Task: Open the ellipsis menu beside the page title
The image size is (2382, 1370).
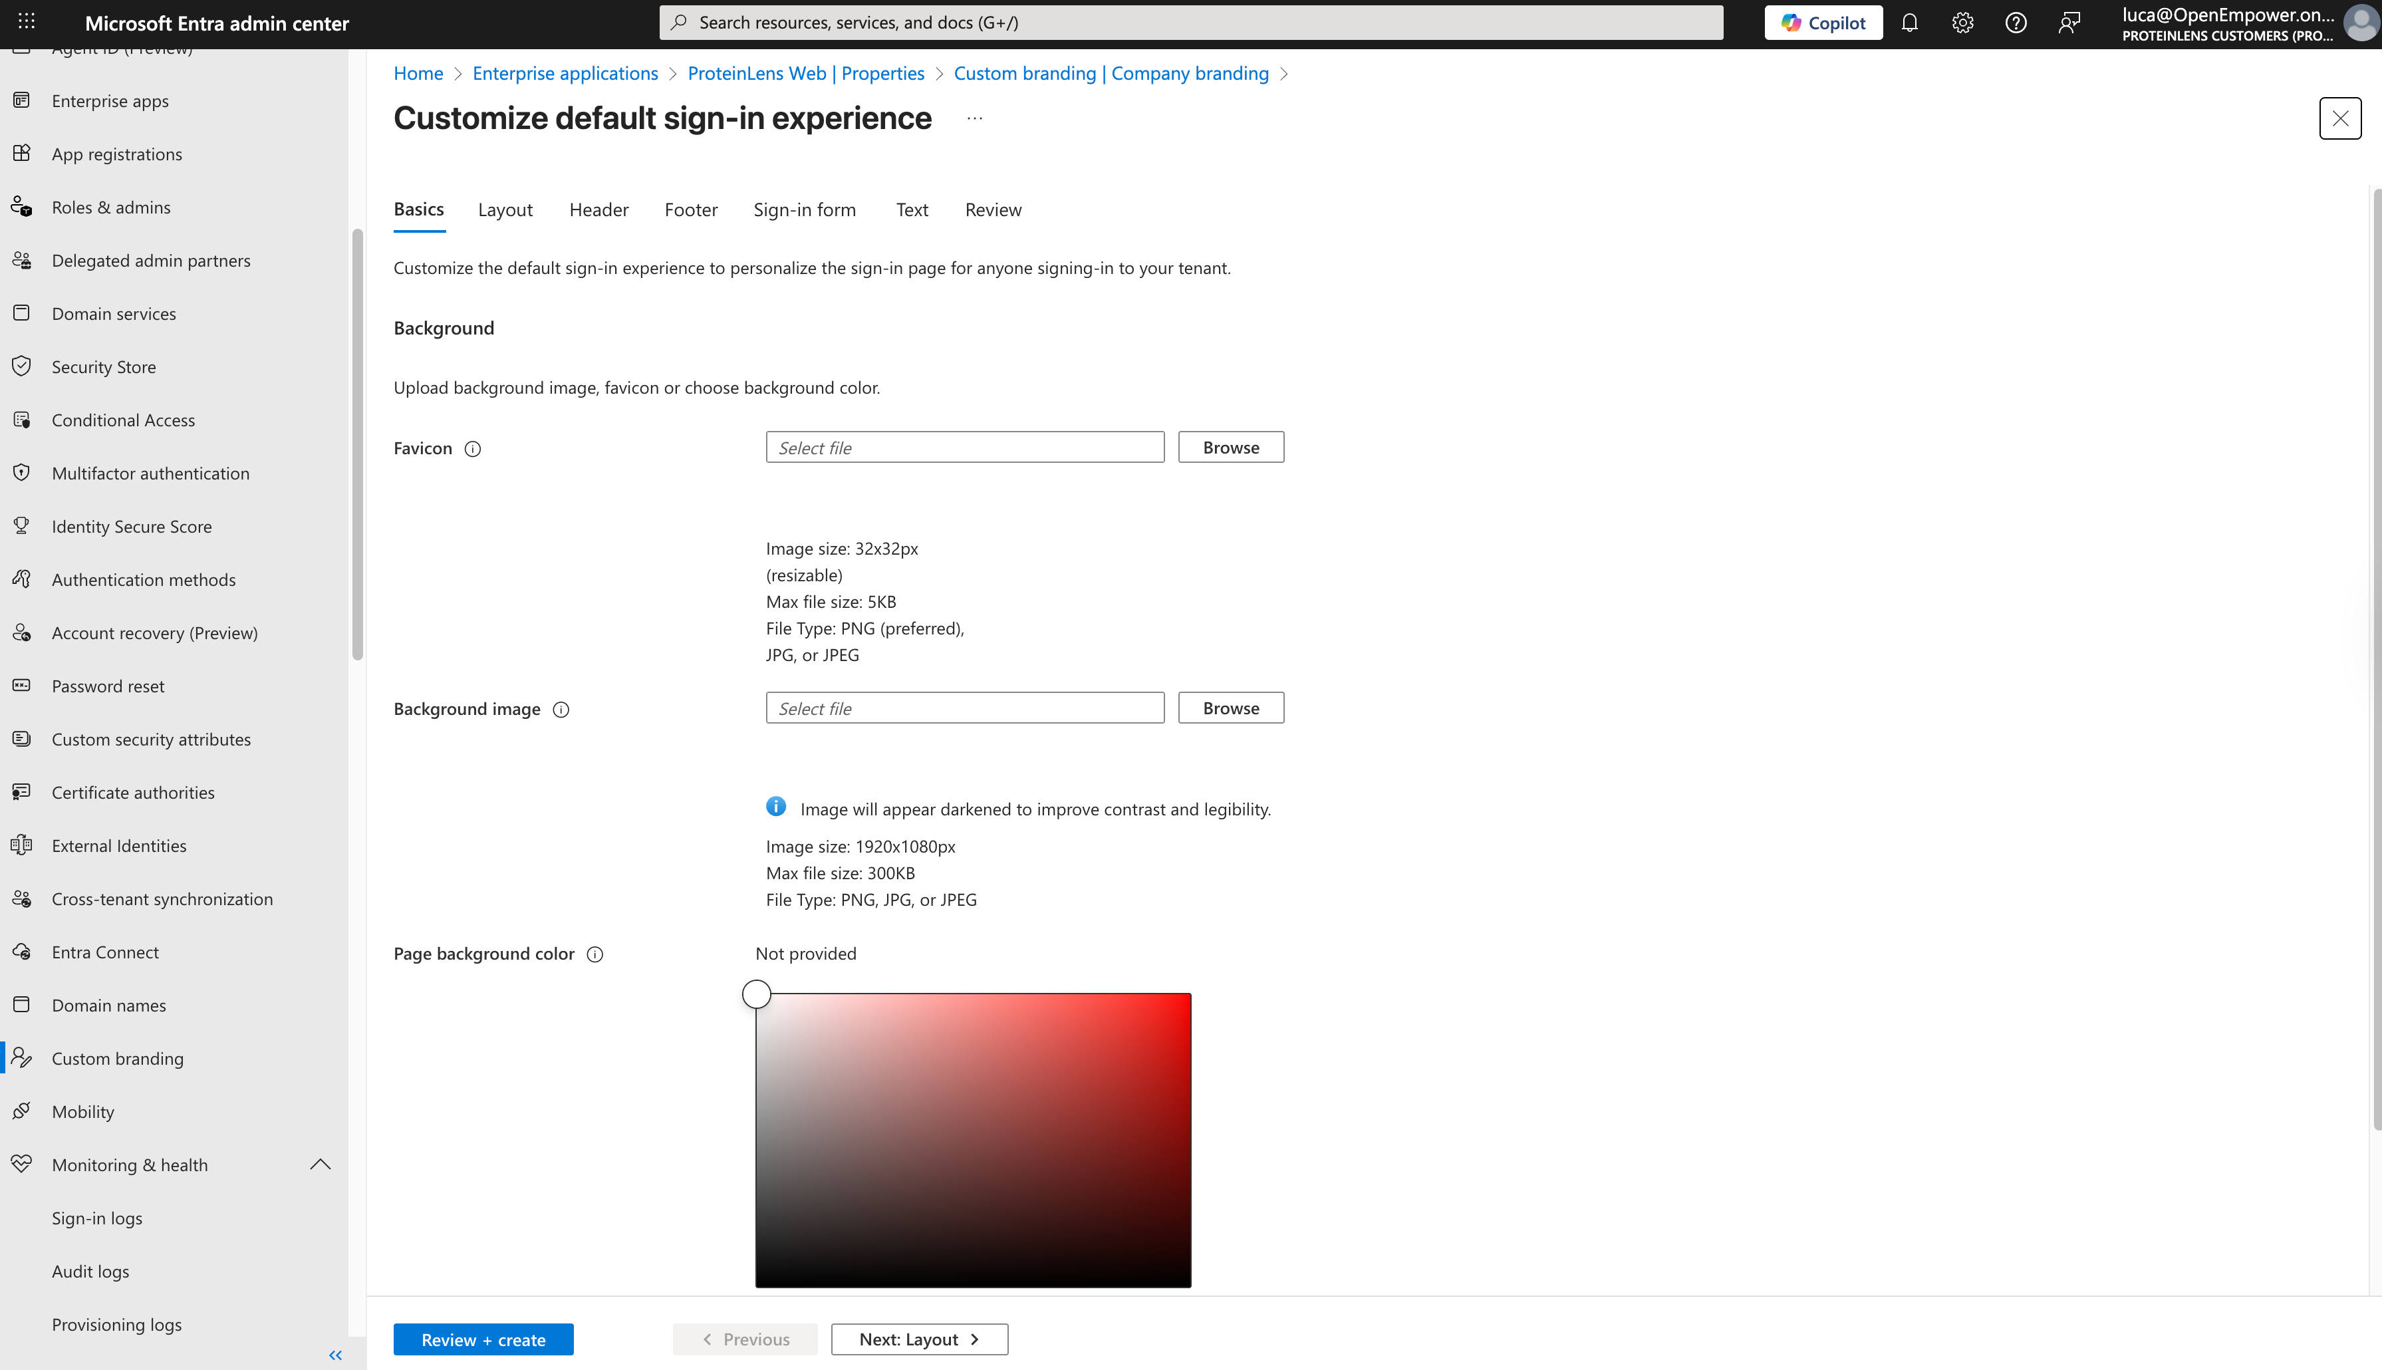Action: coord(974,116)
